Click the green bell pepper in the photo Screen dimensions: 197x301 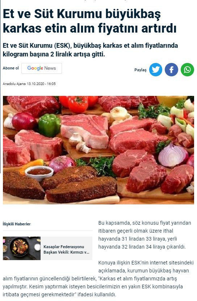pyautogui.click(x=49, y=124)
